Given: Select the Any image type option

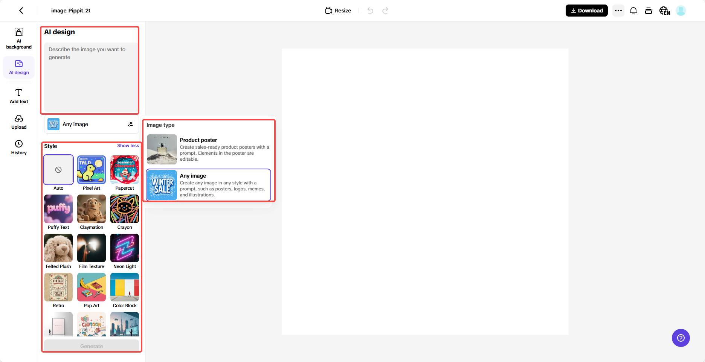Looking at the screenshot, I should coord(208,185).
